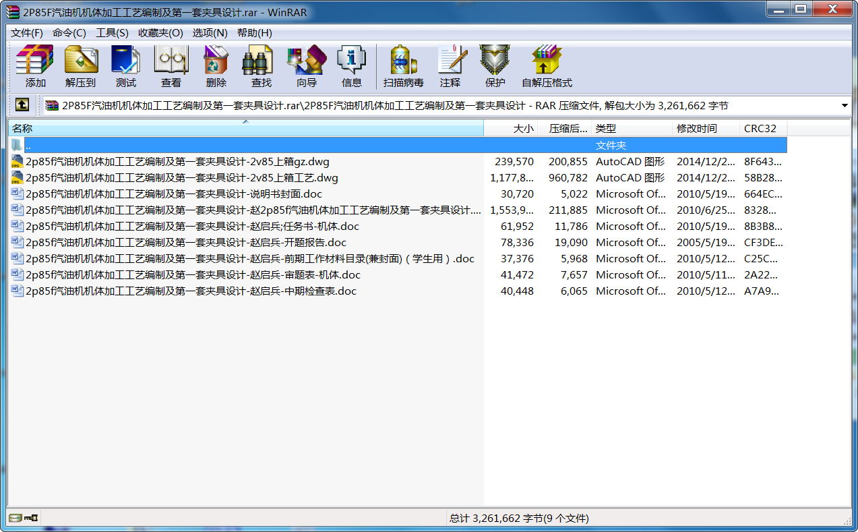Click the parent folder '..' icon
Viewport: 858px width, 532px height.
coord(17,145)
